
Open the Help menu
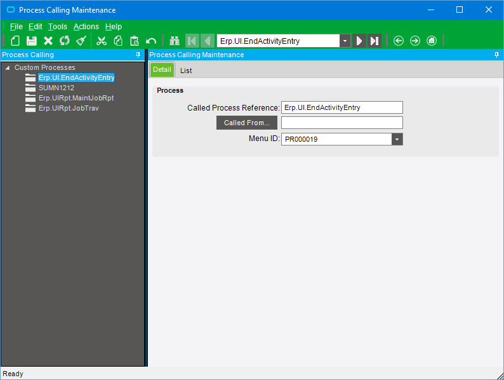point(114,27)
